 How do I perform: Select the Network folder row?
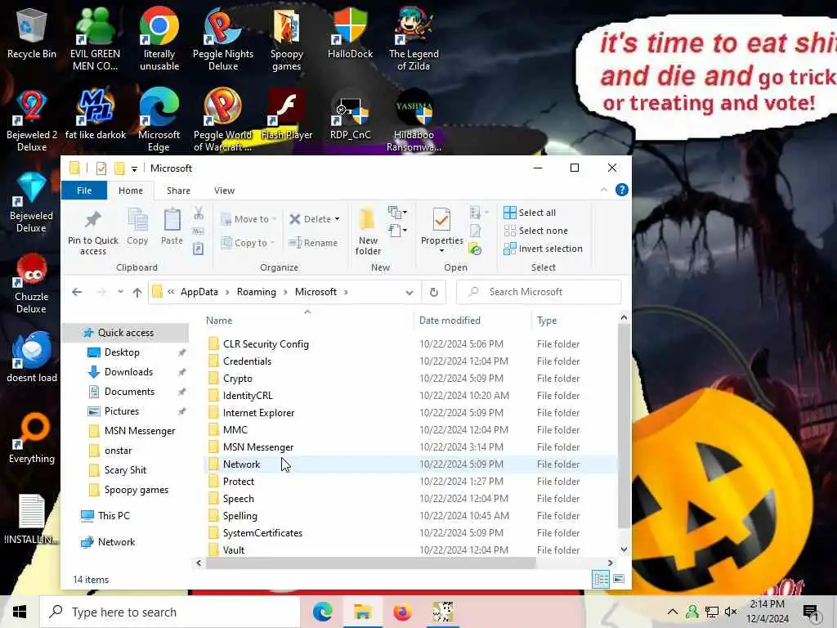coord(410,464)
